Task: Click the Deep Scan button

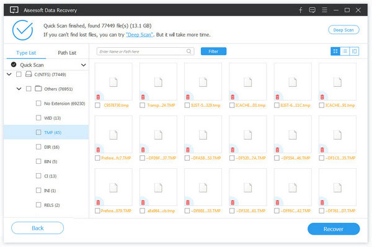Action: [x=343, y=30]
